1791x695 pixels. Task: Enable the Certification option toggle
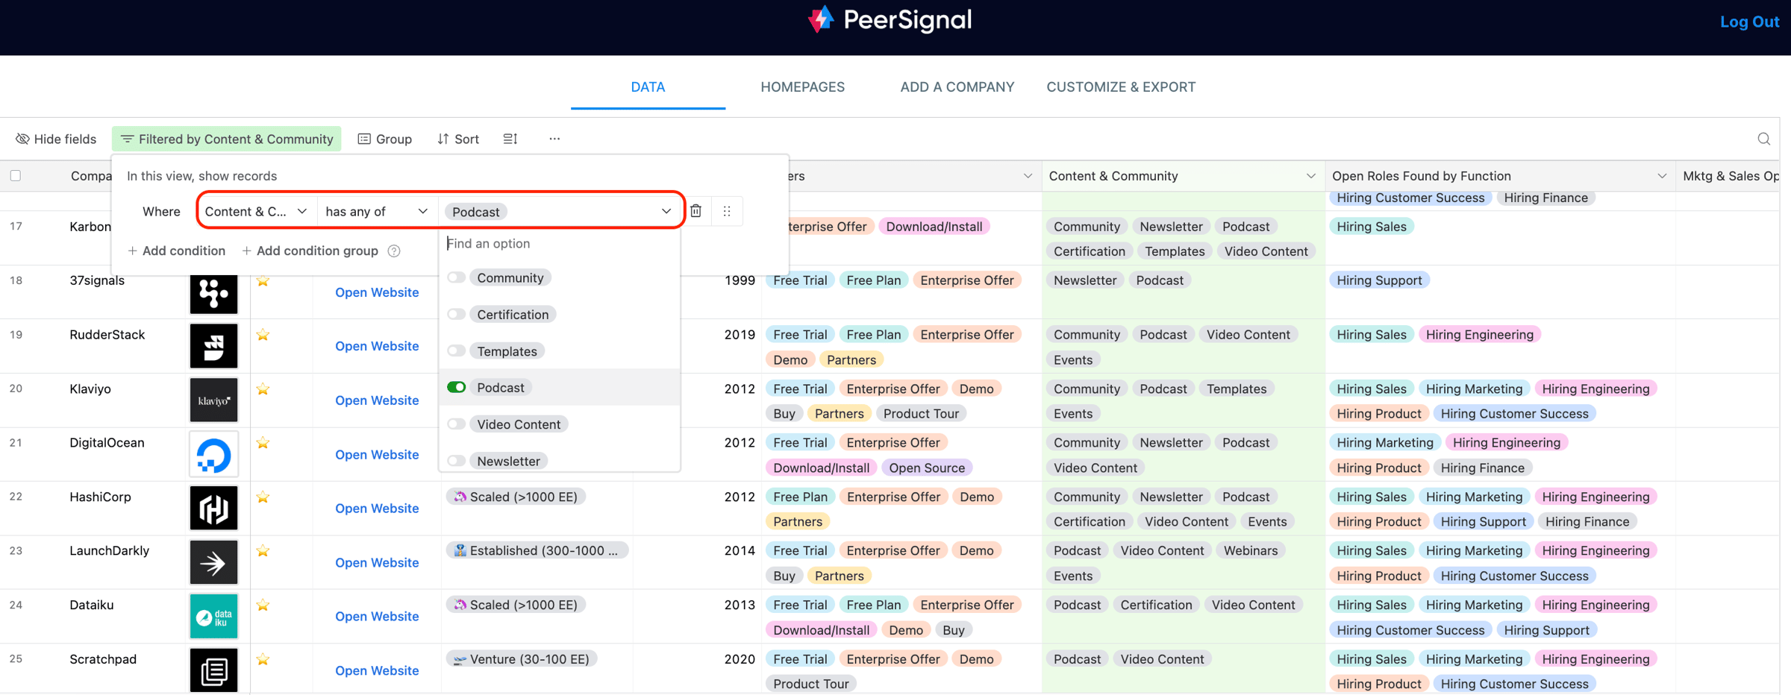[456, 314]
